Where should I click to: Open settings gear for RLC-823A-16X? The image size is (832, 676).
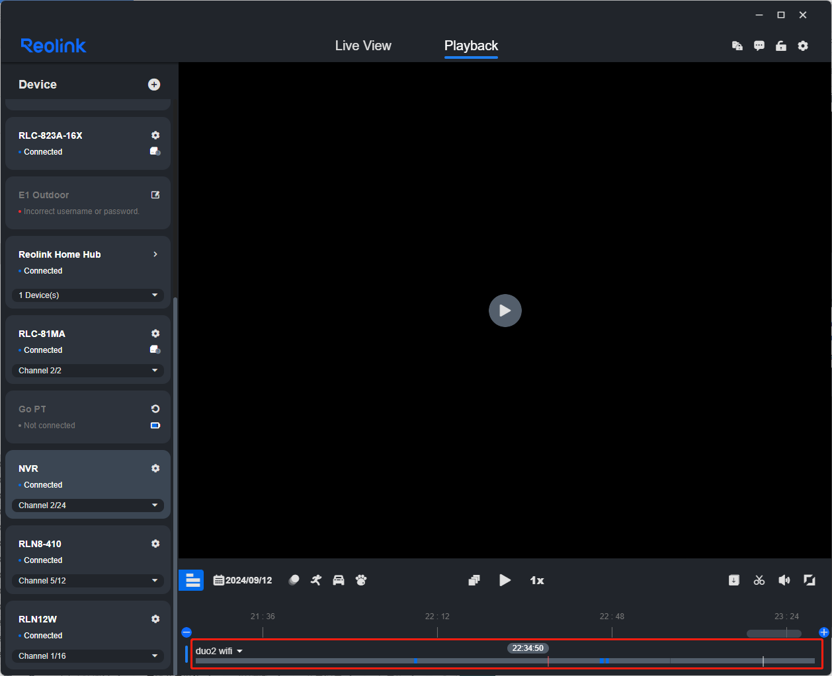click(155, 135)
